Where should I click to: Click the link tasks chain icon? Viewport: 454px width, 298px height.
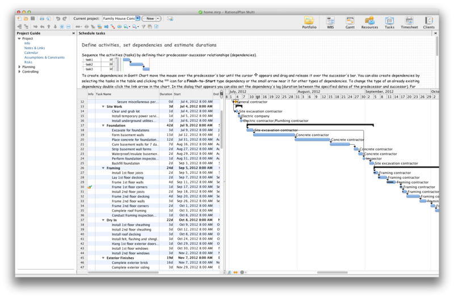(78, 27)
